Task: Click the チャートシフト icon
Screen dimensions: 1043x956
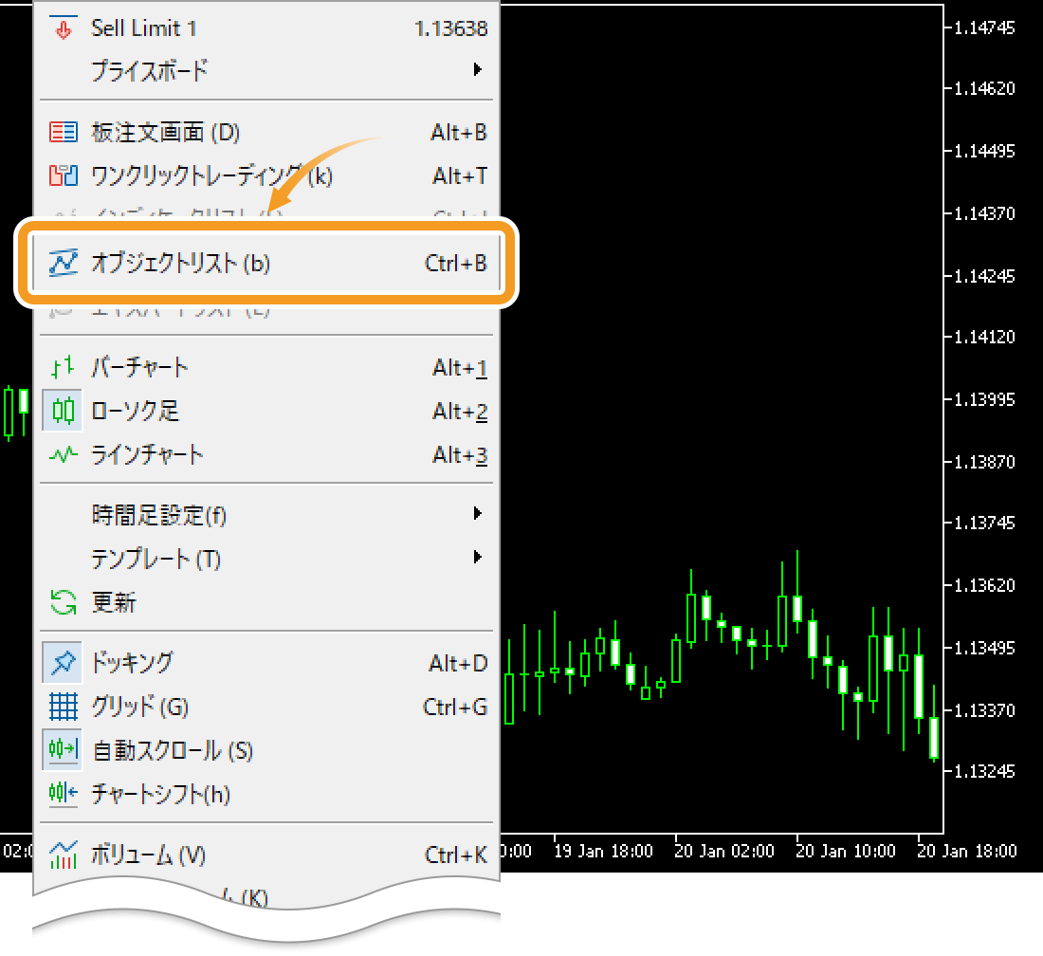Action: (64, 793)
